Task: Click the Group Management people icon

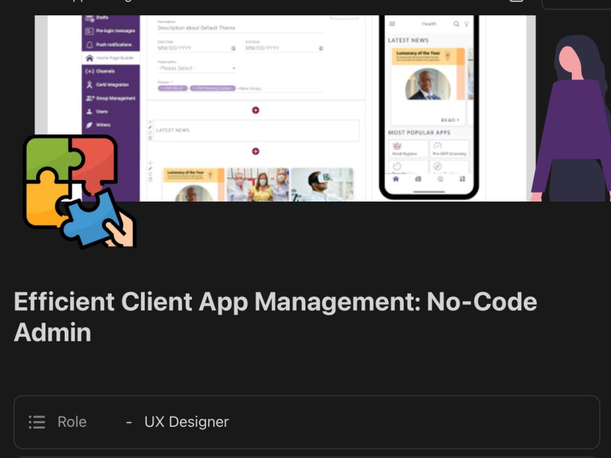Action: (x=90, y=98)
